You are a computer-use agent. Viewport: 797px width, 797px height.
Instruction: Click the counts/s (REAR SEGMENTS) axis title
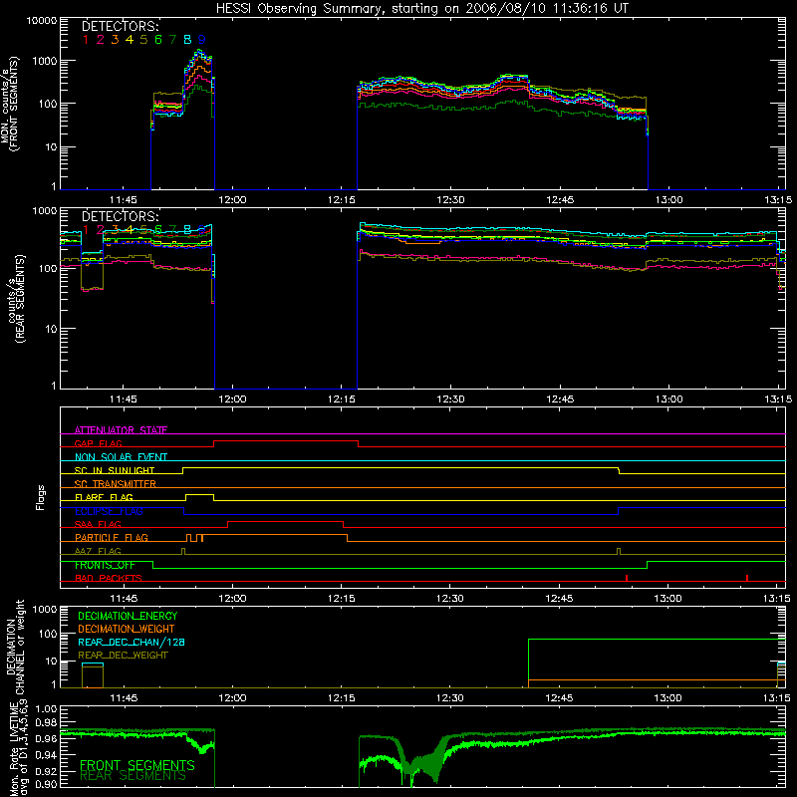pyautogui.click(x=16, y=299)
